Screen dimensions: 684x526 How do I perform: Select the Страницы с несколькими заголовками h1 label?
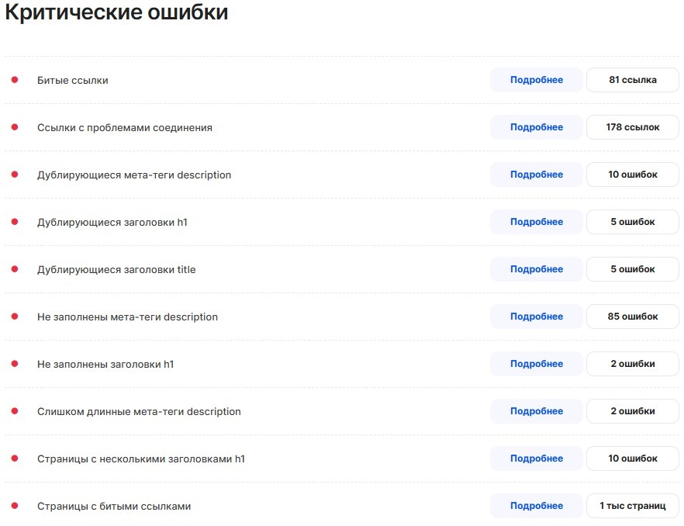click(140, 459)
